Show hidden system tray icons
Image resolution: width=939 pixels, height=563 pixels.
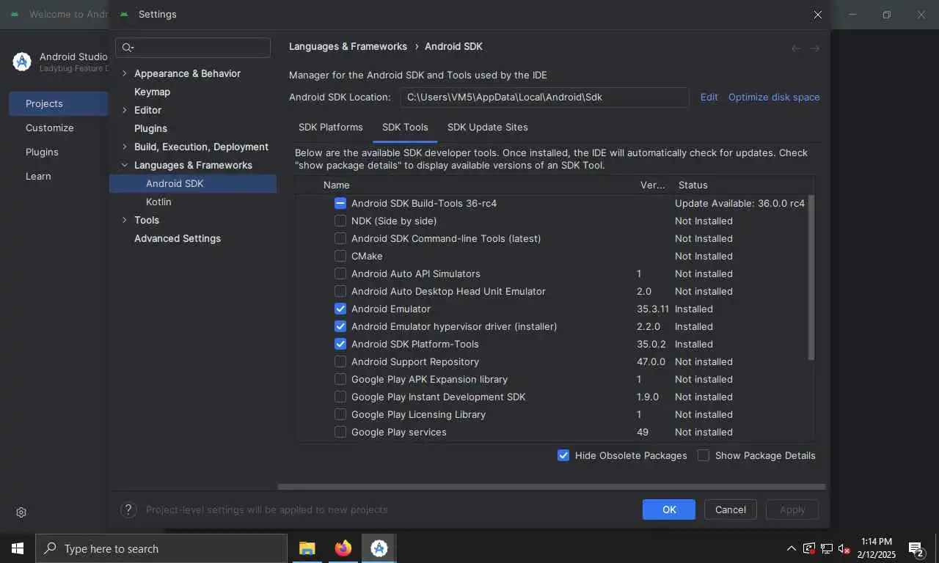tap(791, 548)
